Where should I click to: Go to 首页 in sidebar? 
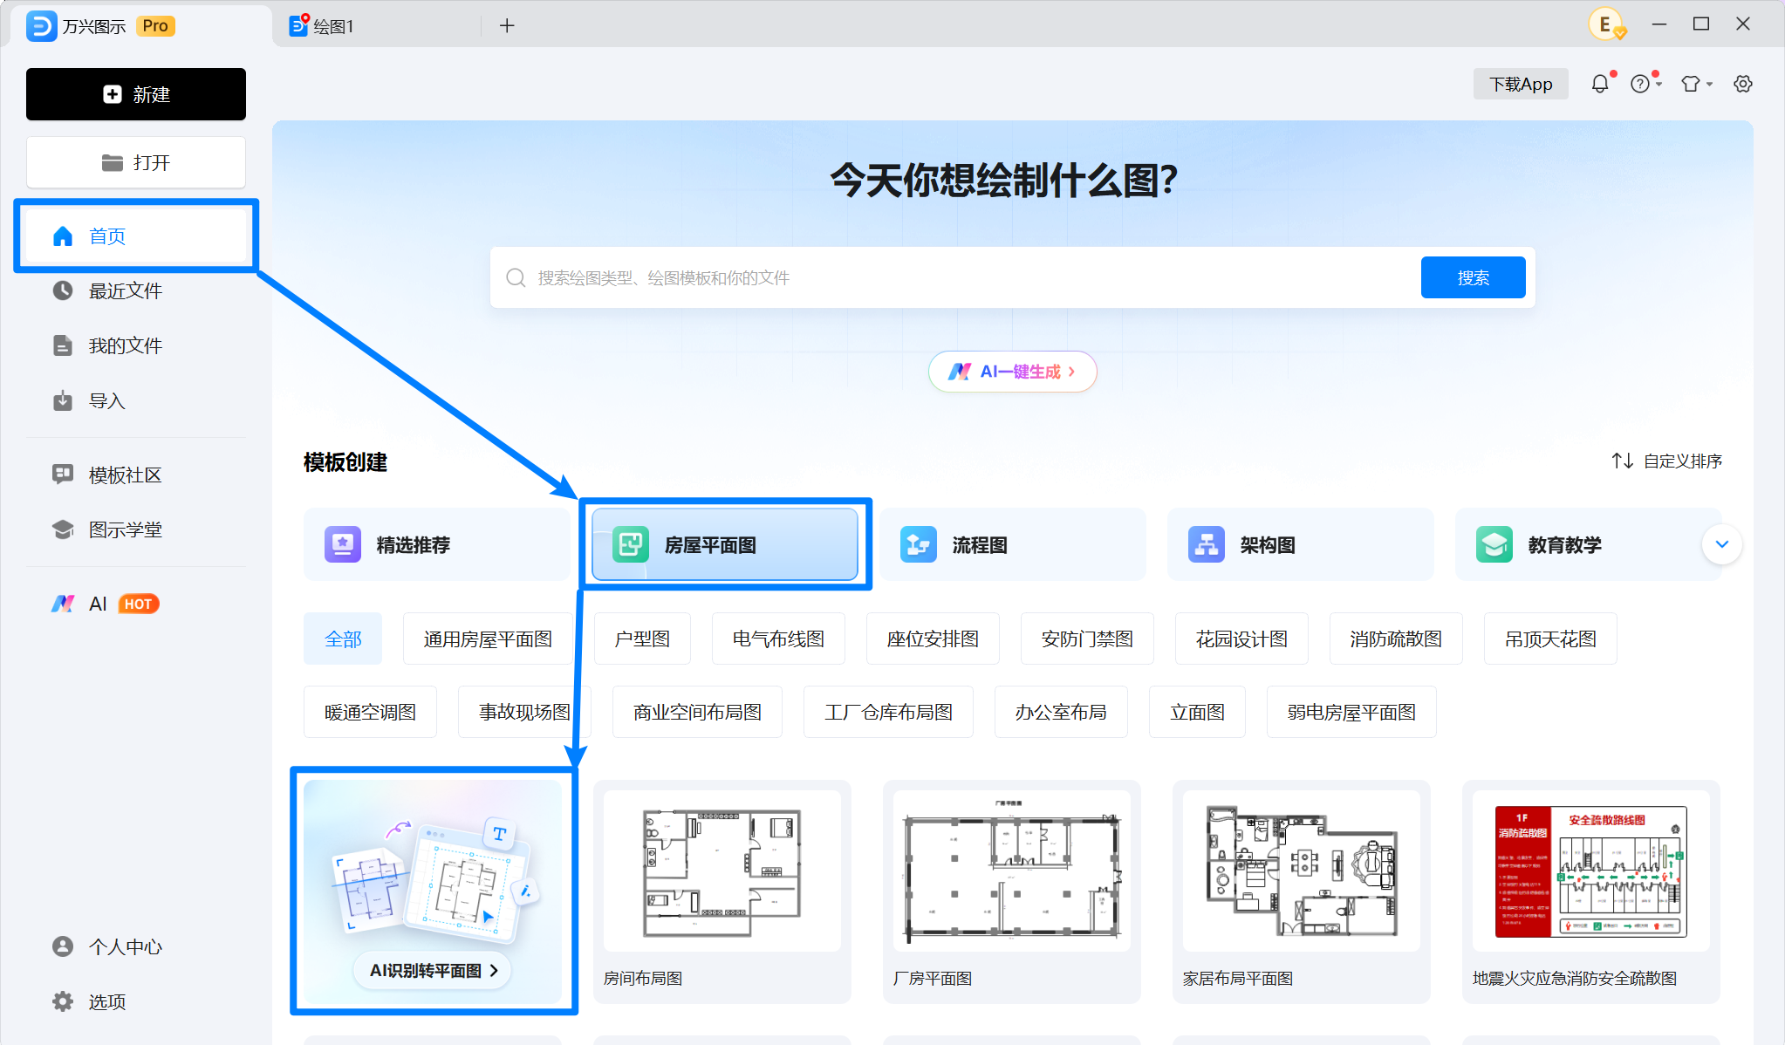136,236
